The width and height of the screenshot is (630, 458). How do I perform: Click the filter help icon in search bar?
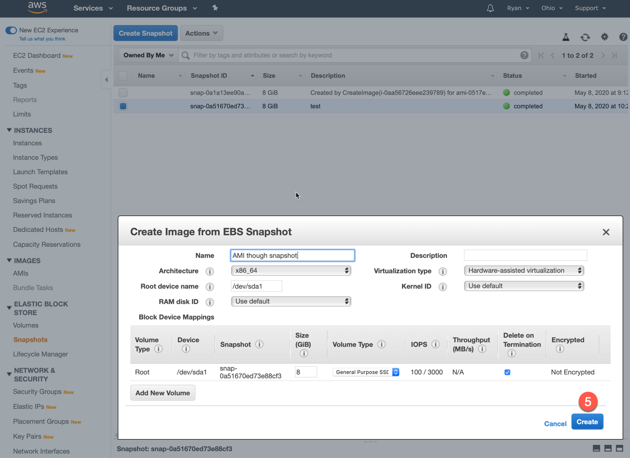click(524, 55)
